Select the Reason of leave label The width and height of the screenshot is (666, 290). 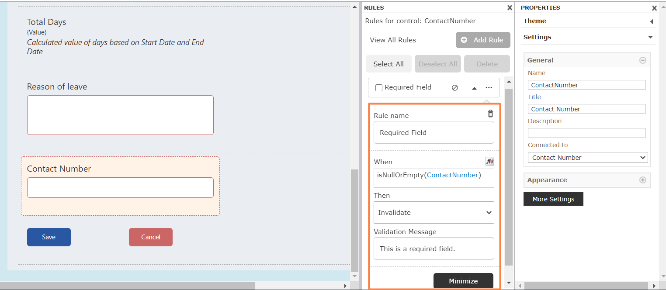point(57,86)
